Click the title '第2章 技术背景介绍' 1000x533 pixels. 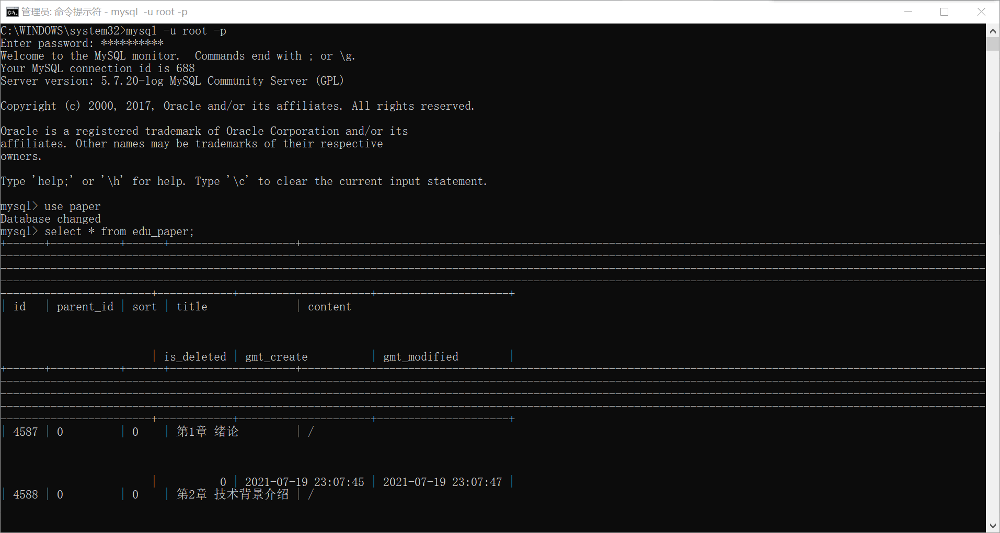click(x=233, y=494)
